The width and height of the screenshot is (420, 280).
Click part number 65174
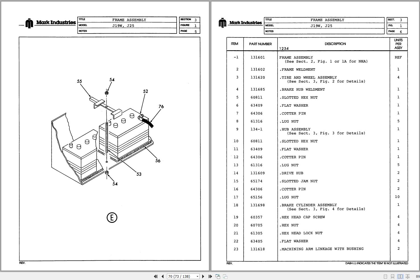256,181
